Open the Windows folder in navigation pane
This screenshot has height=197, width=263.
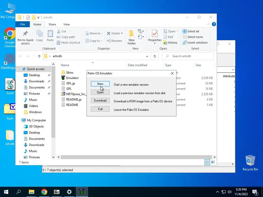[x=35, y=112]
